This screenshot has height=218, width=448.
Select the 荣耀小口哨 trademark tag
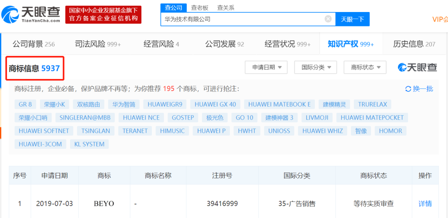click(33, 117)
